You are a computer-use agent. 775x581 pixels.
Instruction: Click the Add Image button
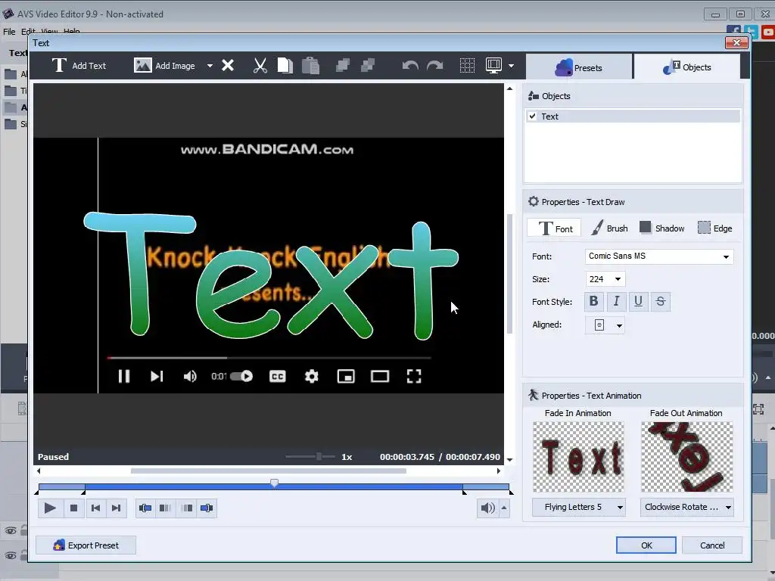click(x=164, y=66)
